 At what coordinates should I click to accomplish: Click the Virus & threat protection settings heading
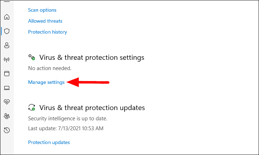click(x=92, y=58)
